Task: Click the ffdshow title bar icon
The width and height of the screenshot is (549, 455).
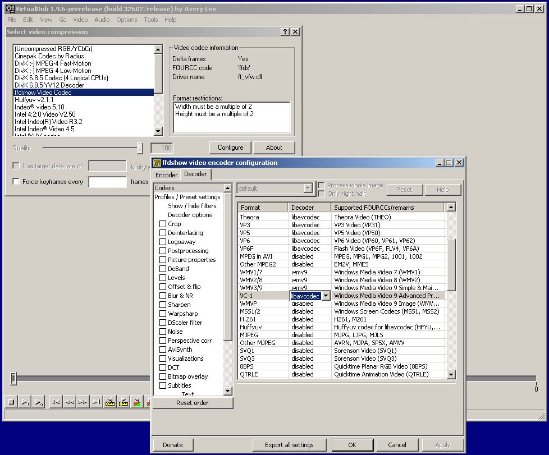Action: [157, 163]
